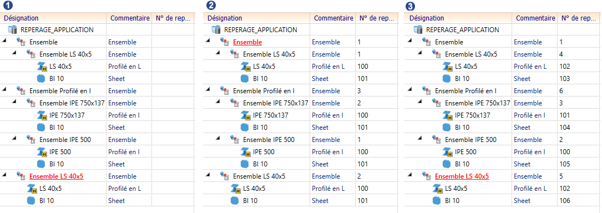This screenshot has width=602, height=213.
Task: Open the red underlined Ensemble LS 40x5 in panel 1
Action: pos(57,176)
